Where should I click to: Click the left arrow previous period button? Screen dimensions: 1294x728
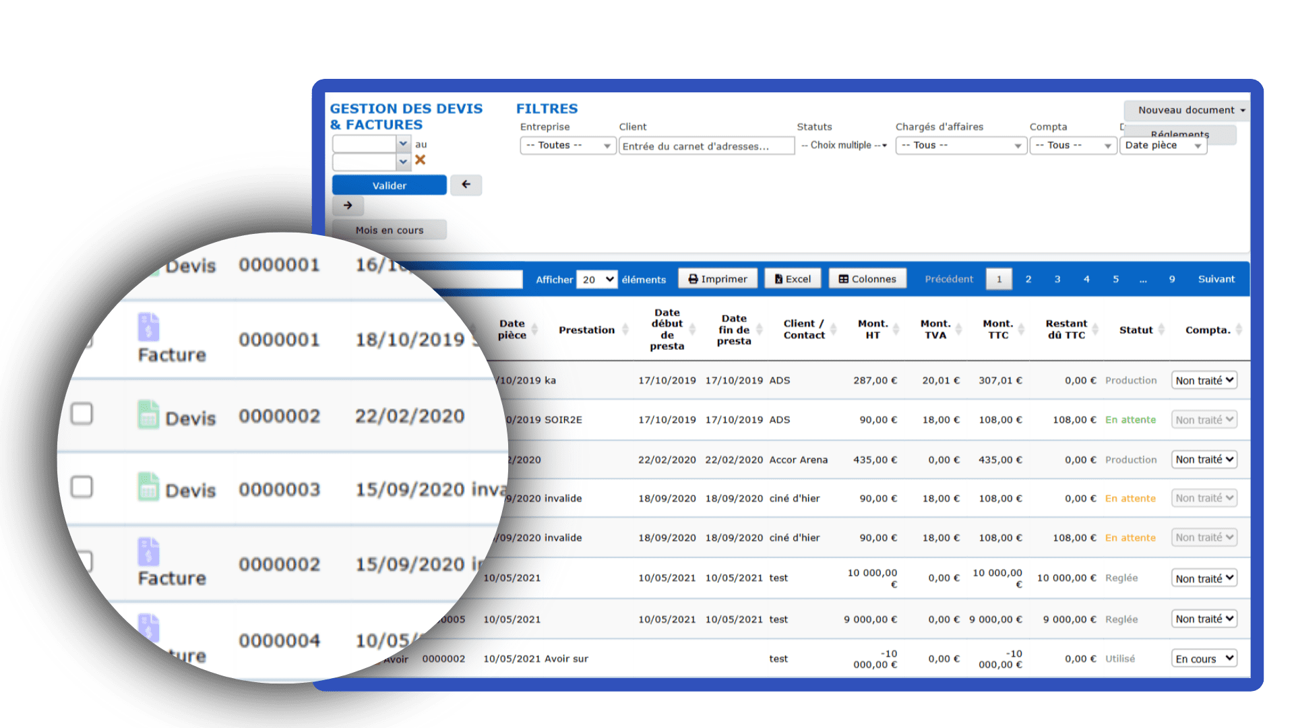[466, 185]
